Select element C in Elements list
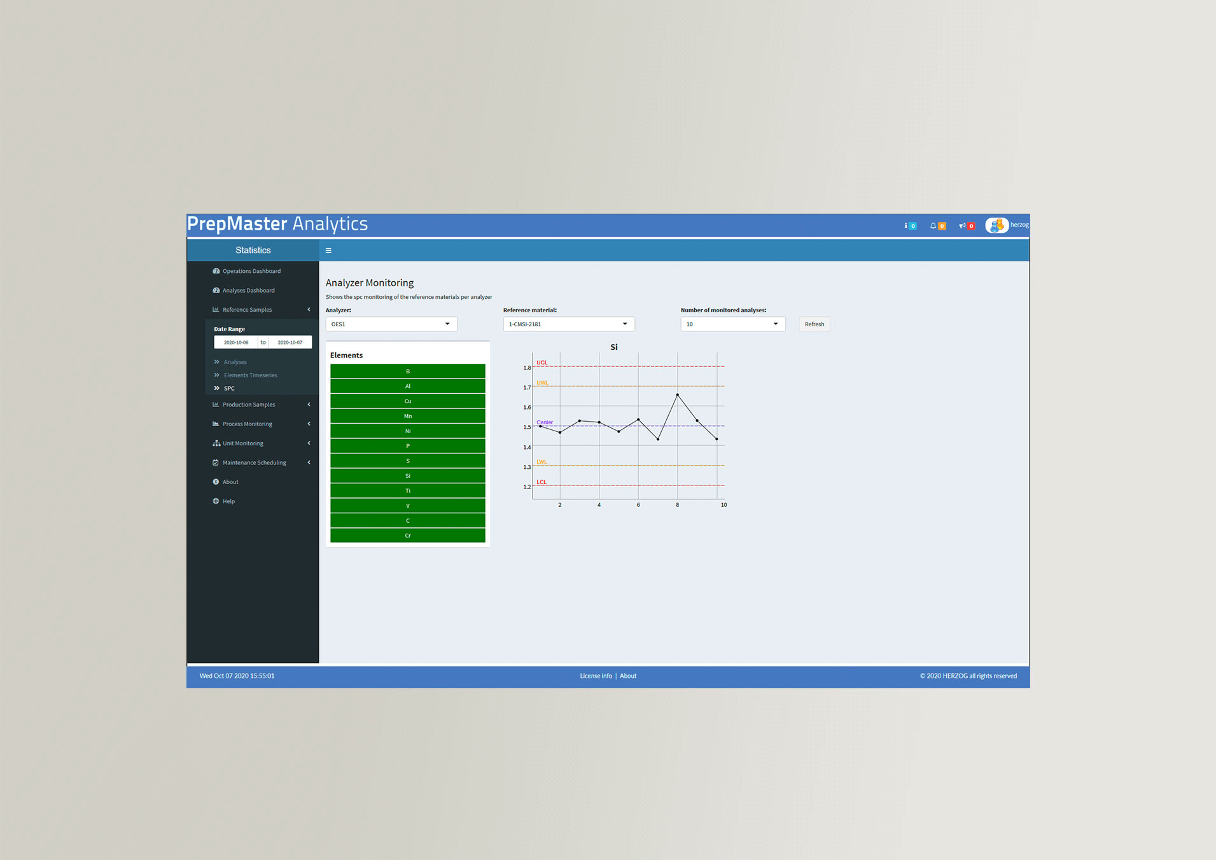 [x=408, y=520]
